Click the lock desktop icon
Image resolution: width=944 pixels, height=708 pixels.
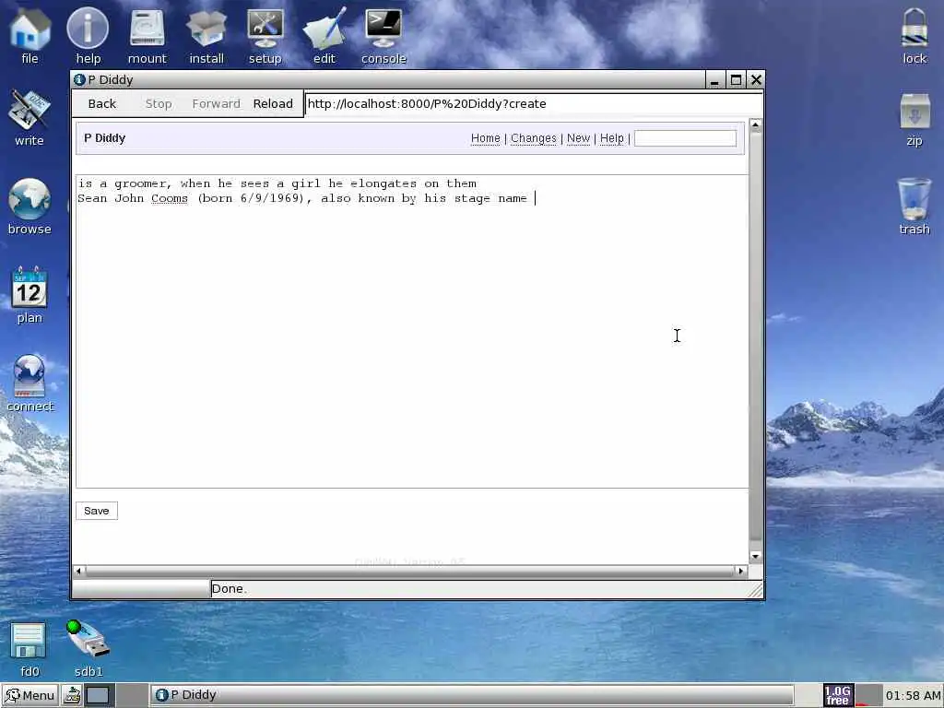914,36
